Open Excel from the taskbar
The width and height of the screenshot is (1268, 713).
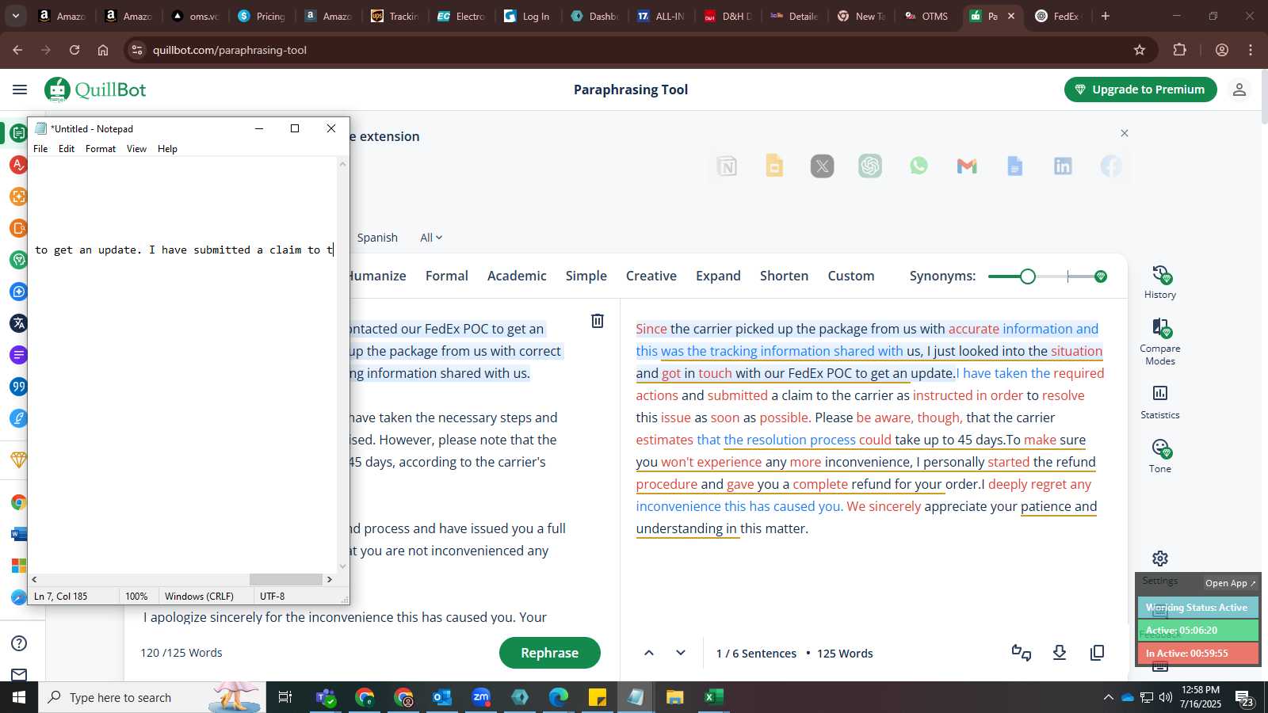click(x=713, y=697)
